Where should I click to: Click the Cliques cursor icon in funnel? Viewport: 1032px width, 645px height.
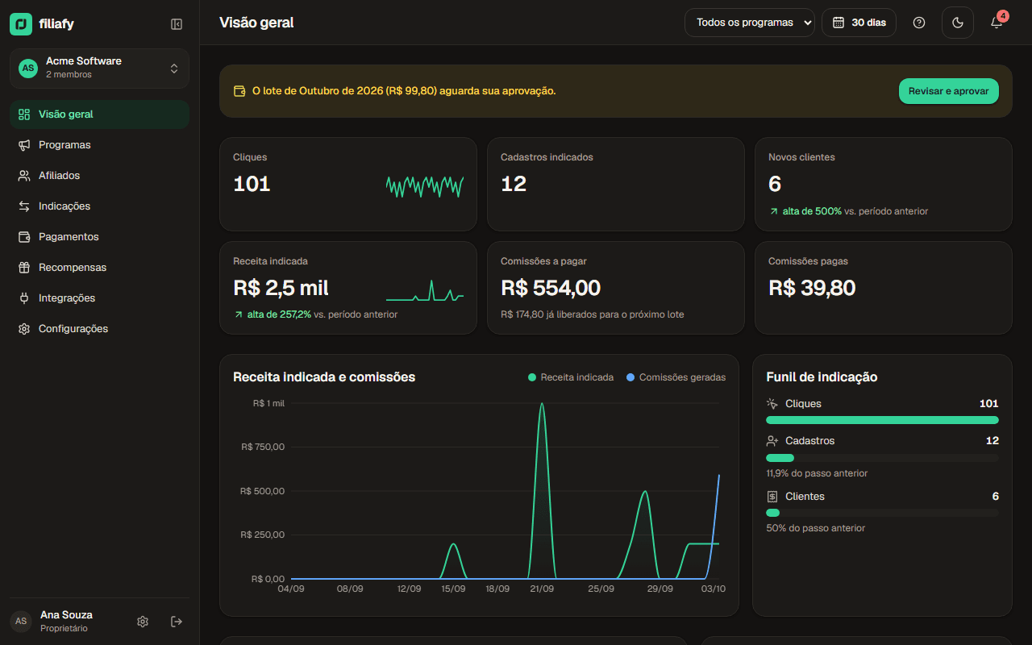(x=772, y=404)
